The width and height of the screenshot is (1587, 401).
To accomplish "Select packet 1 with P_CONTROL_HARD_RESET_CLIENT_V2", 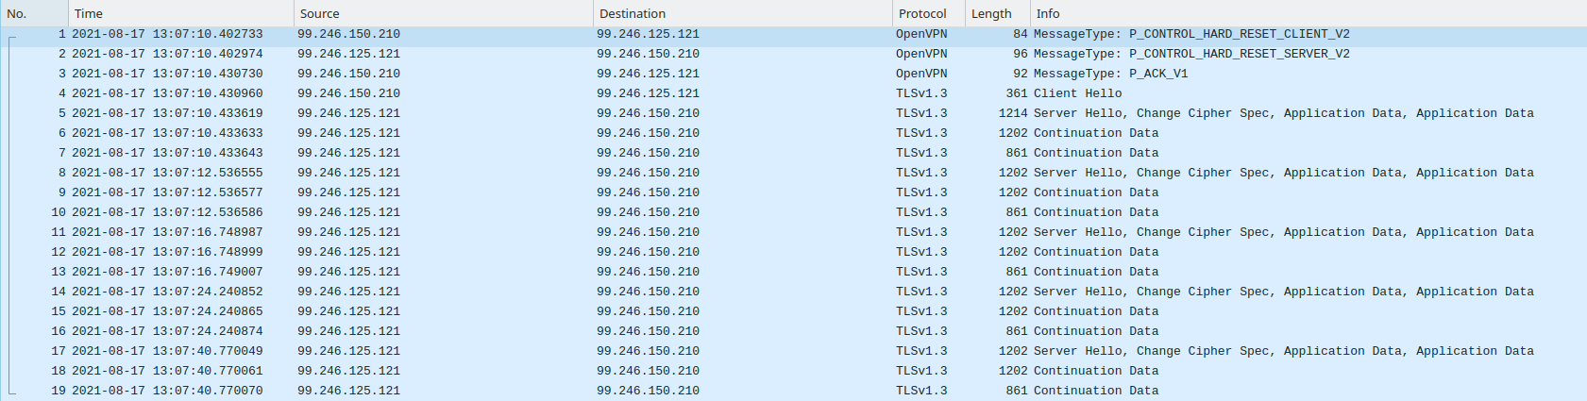I will 1190,34.
